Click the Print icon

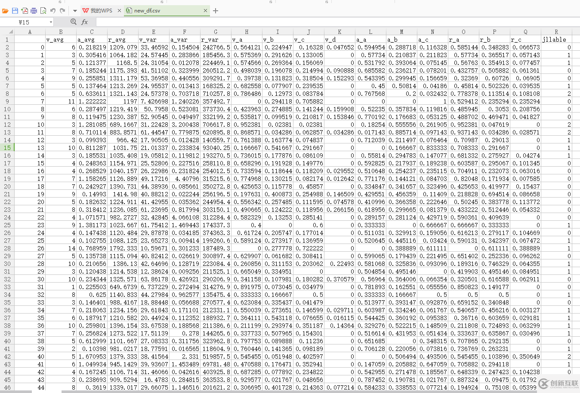pyautogui.click(x=34, y=10)
